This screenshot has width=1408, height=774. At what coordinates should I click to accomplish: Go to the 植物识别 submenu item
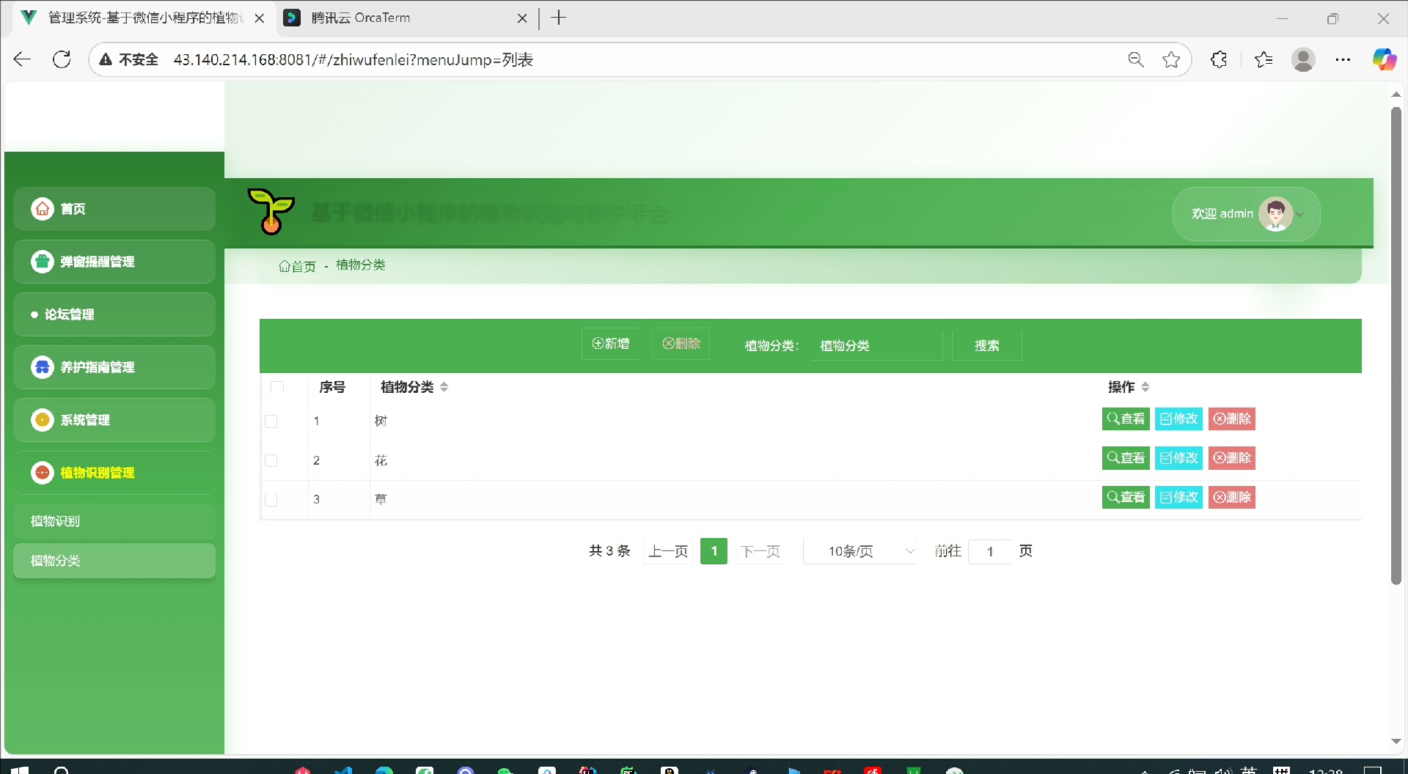pos(114,521)
